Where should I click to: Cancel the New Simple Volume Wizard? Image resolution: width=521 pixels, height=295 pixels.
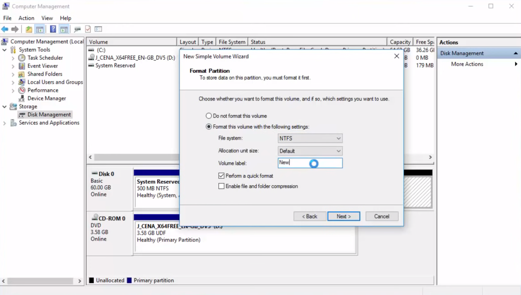(382, 216)
